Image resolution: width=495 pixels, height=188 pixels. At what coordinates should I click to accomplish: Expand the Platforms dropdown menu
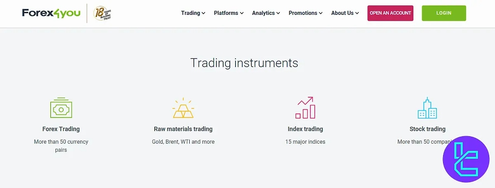229,13
